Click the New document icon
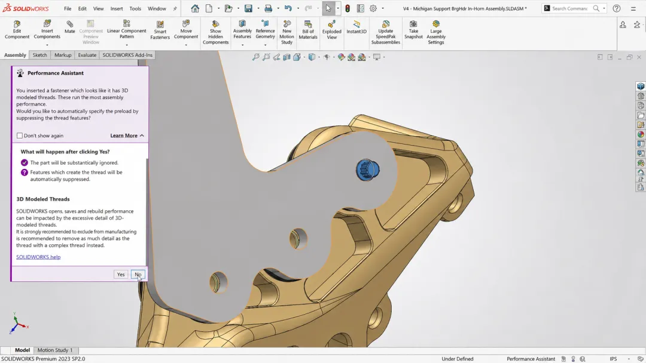Image resolution: width=646 pixels, height=363 pixels. (209, 8)
